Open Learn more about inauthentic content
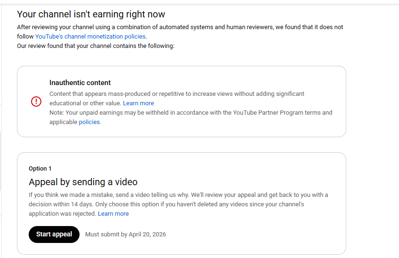This screenshot has width=399, height=258. pyautogui.click(x=138, y=103)
